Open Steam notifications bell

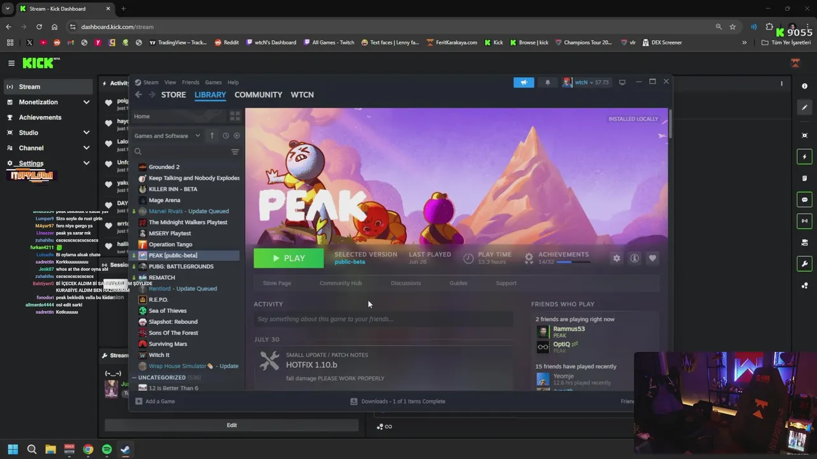(547, 82)
